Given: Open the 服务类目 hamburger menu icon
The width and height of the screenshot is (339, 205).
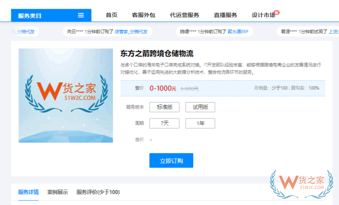Looking at the screenshot, I should point(81,15).
